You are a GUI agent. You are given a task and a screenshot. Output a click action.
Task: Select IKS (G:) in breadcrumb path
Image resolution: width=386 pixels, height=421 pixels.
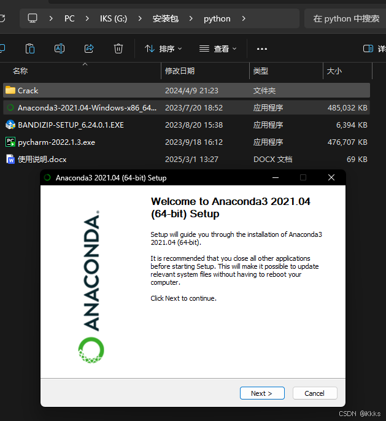pos(114,18)
